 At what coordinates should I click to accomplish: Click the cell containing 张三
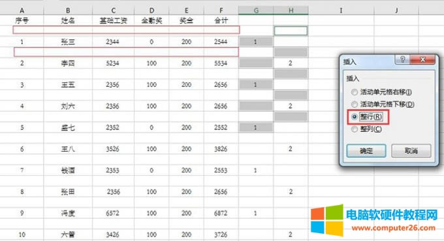68,42
